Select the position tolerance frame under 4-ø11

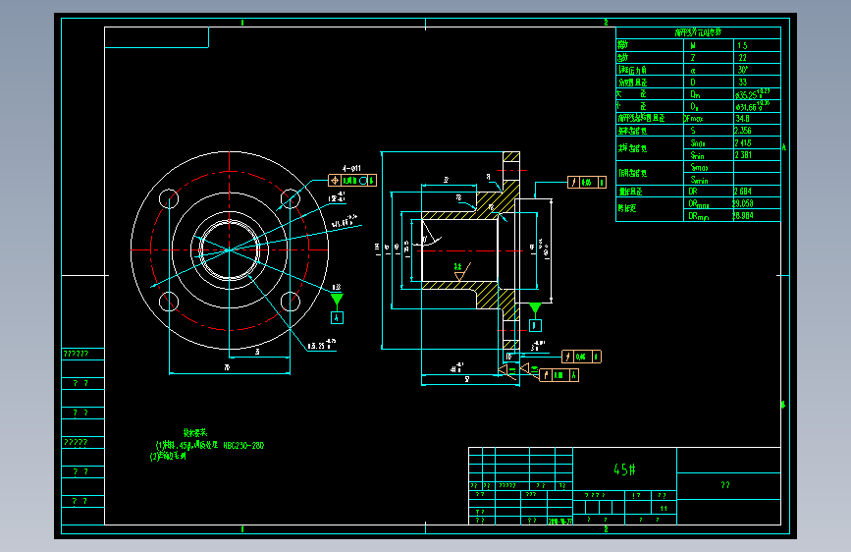click(352, 181)
